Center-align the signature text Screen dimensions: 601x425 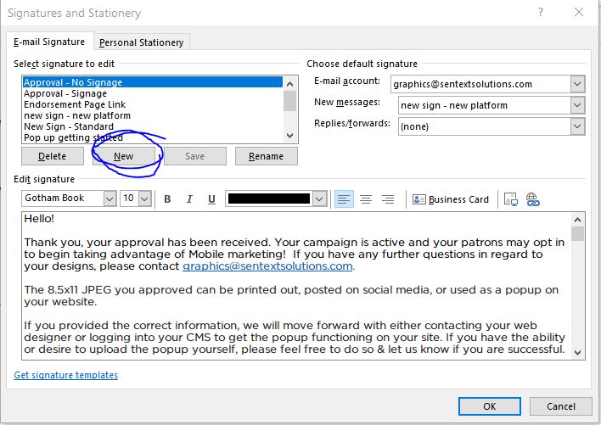pos(366,199)
